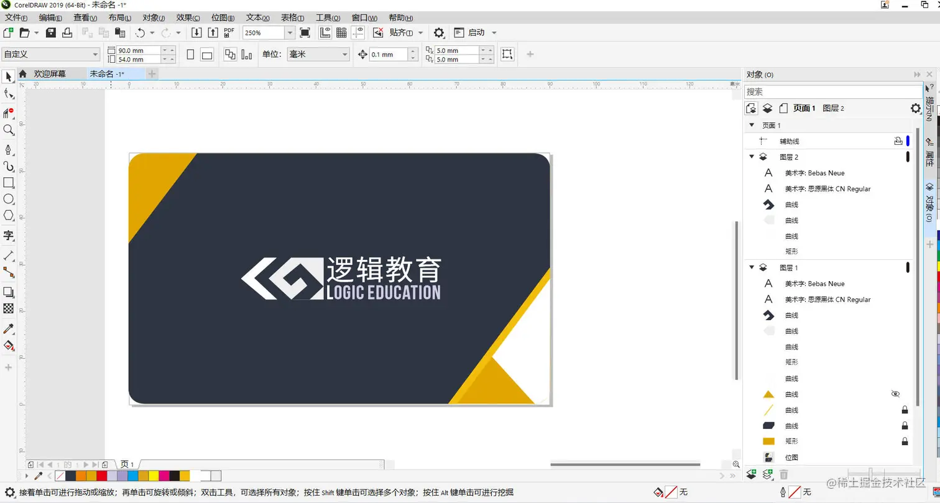Viewport: 940px width, 503px height.
Task: Activate the Text tool
Action: (x=9, y=236)
